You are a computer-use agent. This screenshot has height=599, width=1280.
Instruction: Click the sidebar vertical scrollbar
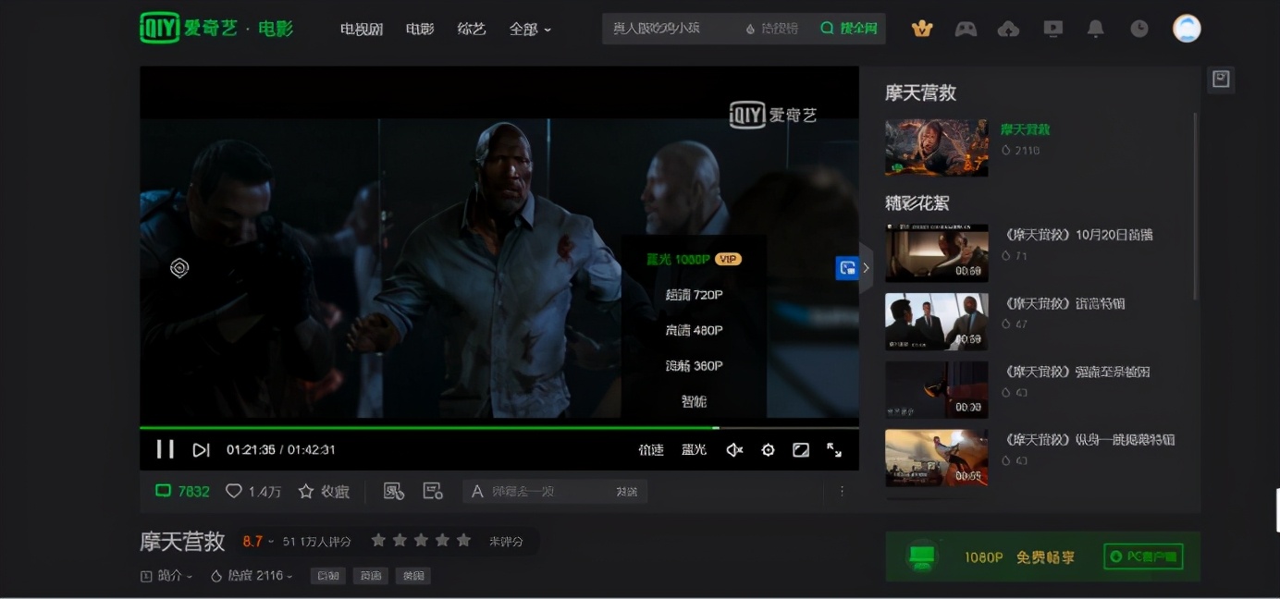point(1195,205)
